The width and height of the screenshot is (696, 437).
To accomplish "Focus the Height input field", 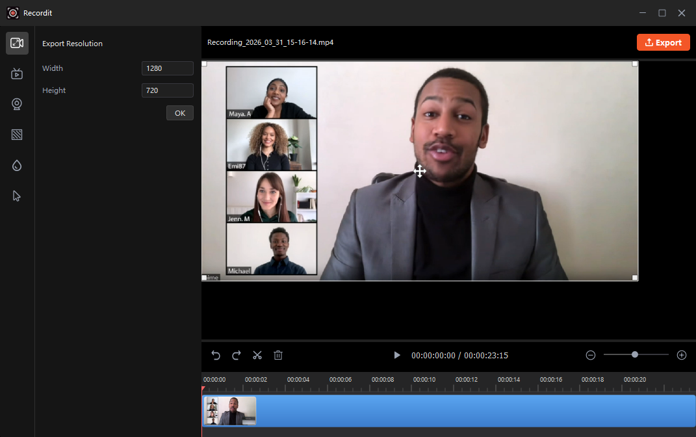I will pyautogui.click(x=167, y=90).
